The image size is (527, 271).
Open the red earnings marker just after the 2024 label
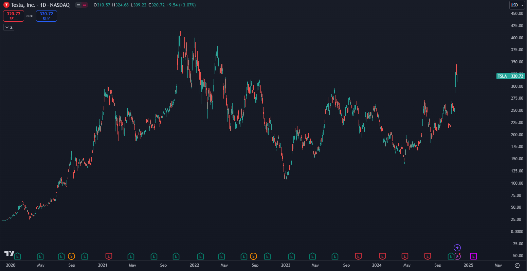(x=382, y=256)
